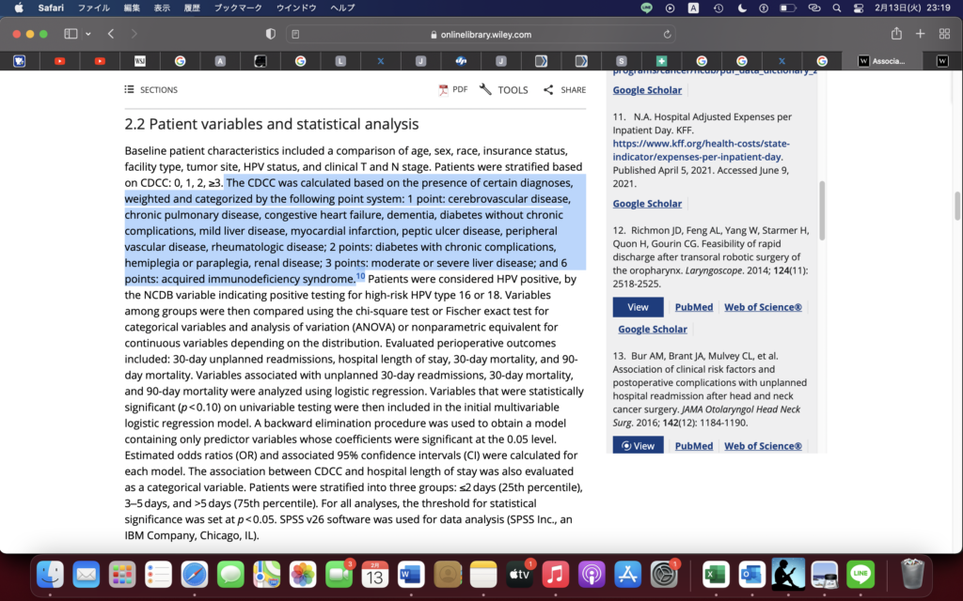This screenshot has height=601, width=963.
Task: Open Safari's tab overview grid
Action: point(943,33)
